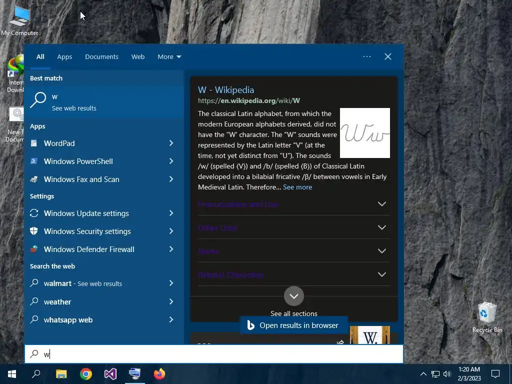Expand the Windows Defender Firewall arrow
Image resolution: width=512 pixels, height=384 pixels.
pyautogui.click(x=171, y=249)
